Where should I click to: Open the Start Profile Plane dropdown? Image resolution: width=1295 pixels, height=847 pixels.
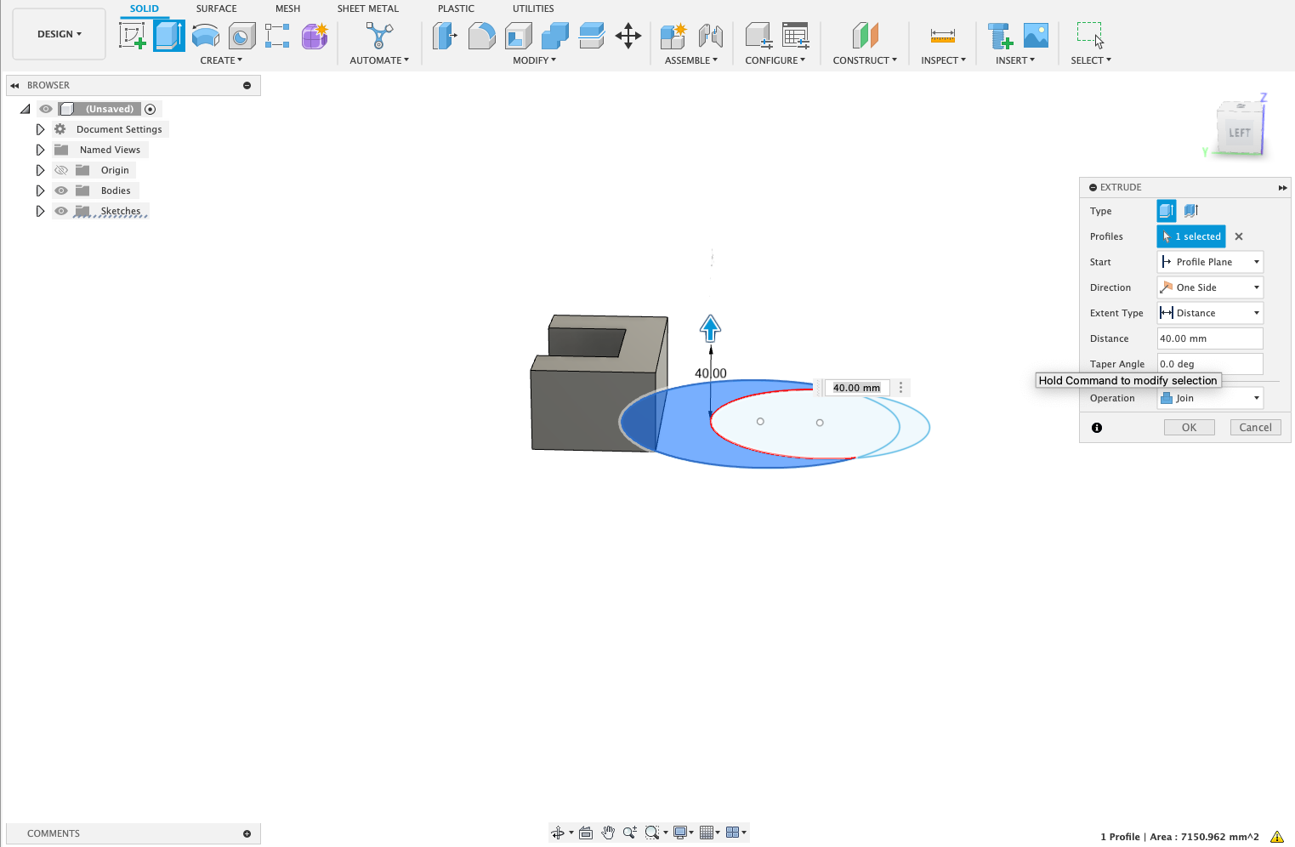point(1210,262)
